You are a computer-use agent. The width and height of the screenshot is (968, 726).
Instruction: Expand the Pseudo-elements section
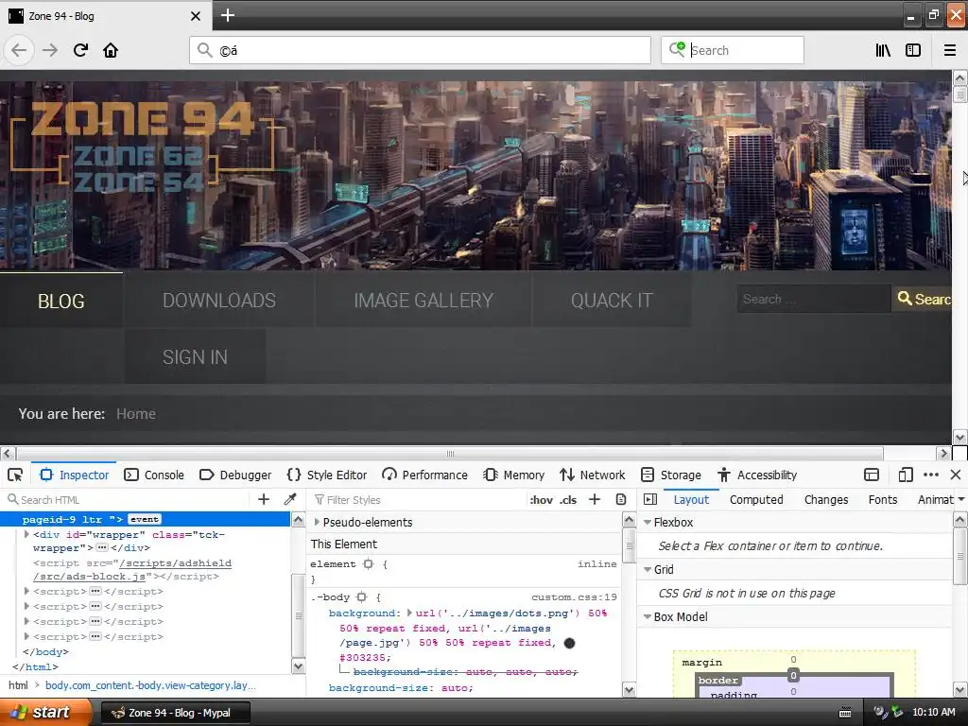click(x=317, y=522)
